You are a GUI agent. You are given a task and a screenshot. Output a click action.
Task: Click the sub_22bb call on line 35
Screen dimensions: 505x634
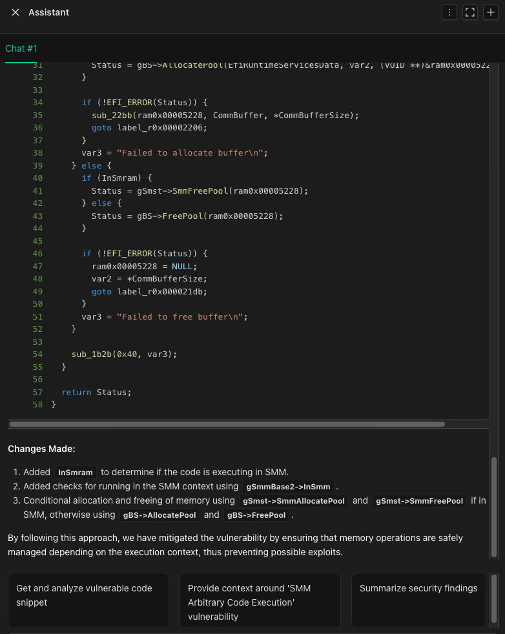(x=225, y=115)
